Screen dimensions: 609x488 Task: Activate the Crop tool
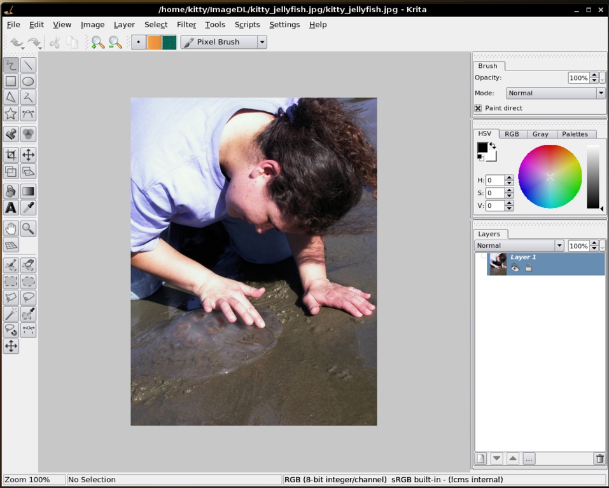click(x=11, y=155)
